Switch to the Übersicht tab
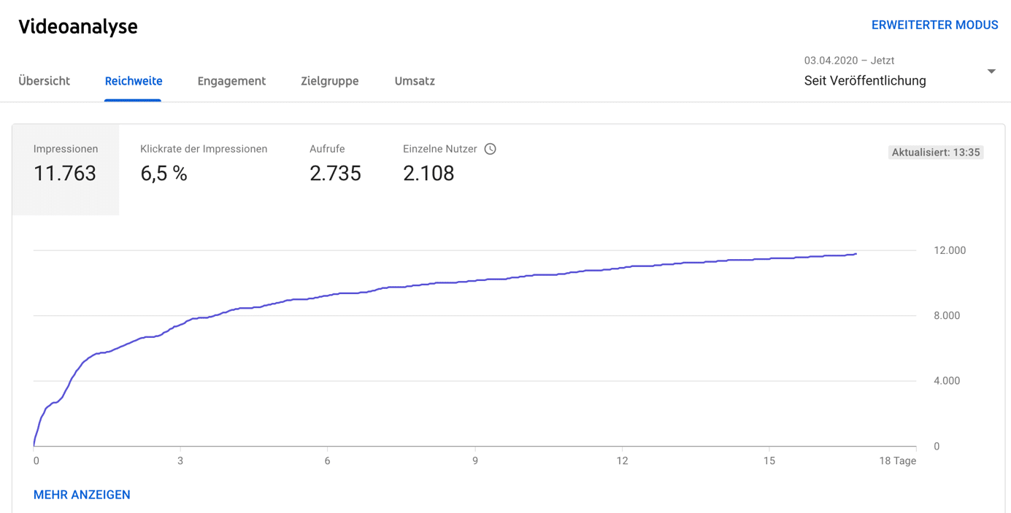Image resolution: width=1011 pixels, height=513 pixels. tap(45, 81)
